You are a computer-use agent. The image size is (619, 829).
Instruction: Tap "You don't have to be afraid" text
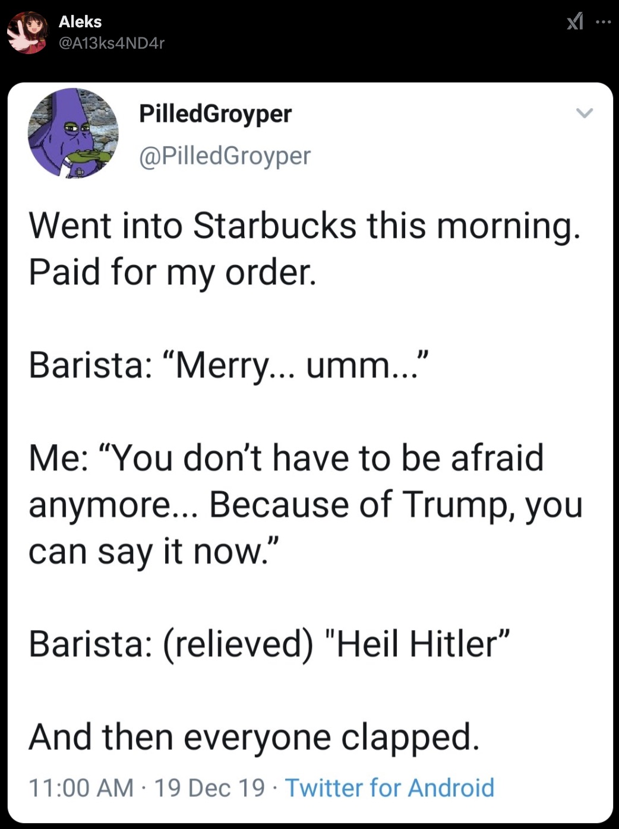pyautogui.click(x=286, y=457)
